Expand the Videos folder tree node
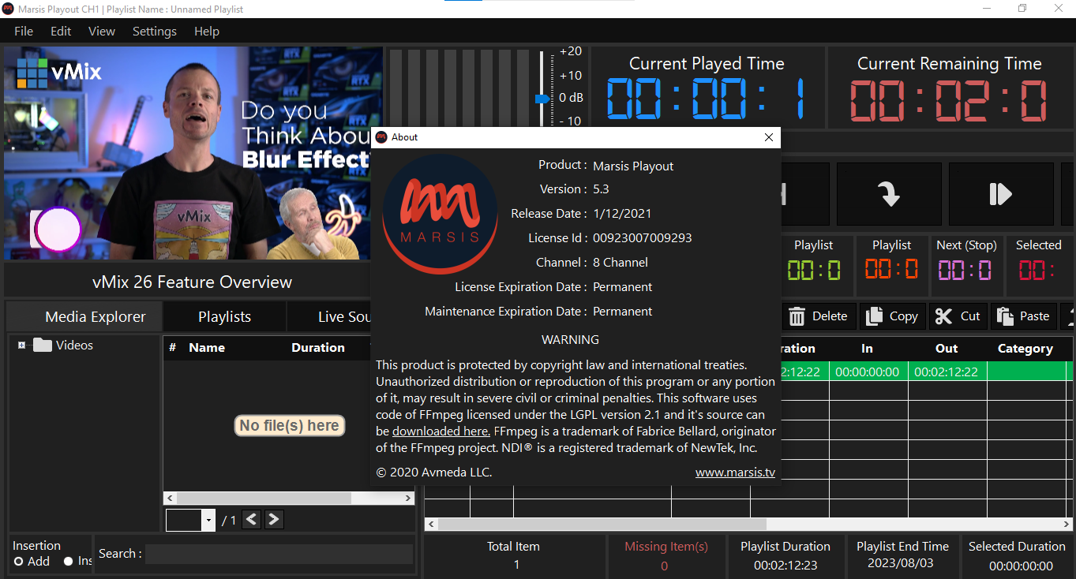The image size is (1076, 579). 22,346
